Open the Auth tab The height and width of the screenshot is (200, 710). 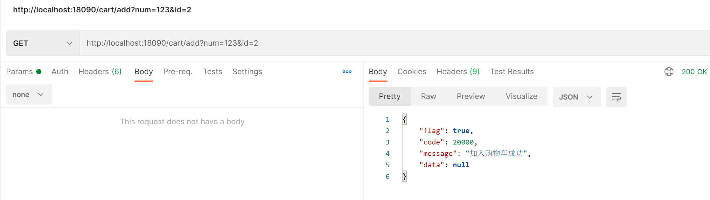tap(60, 72)
